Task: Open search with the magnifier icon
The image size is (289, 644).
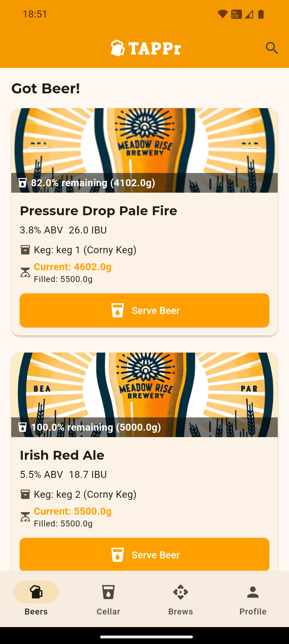Action: click(272, 48)
